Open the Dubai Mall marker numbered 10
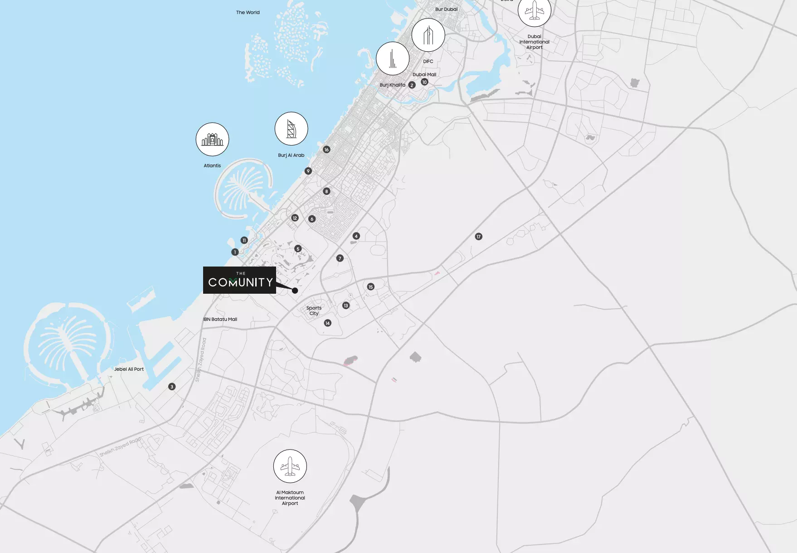This screenshot has height=553, width=797. (424, 82)
